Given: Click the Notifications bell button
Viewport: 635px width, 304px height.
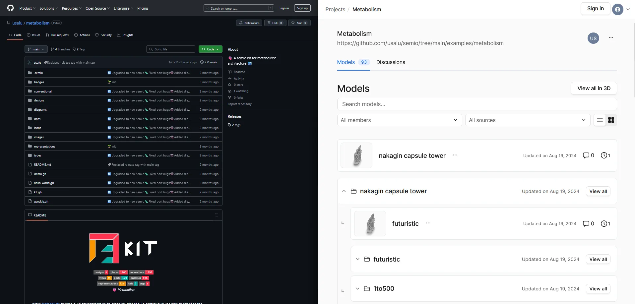Looking at the screenshot, I should click(x=249, y=23).
